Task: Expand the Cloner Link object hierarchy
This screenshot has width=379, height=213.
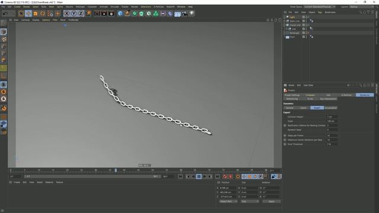Action: 284,25
